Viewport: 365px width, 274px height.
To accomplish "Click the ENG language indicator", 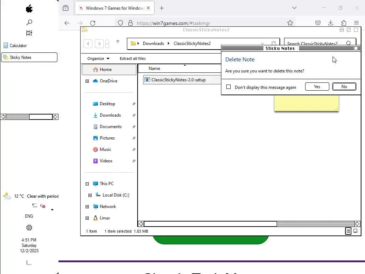I will (29, 216).
